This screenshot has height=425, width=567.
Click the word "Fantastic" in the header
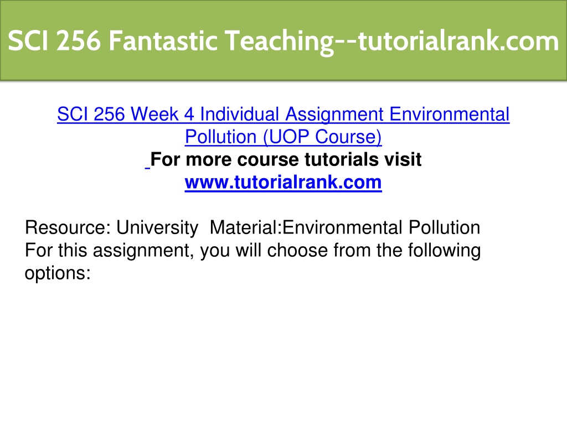[x=163, y=40]
